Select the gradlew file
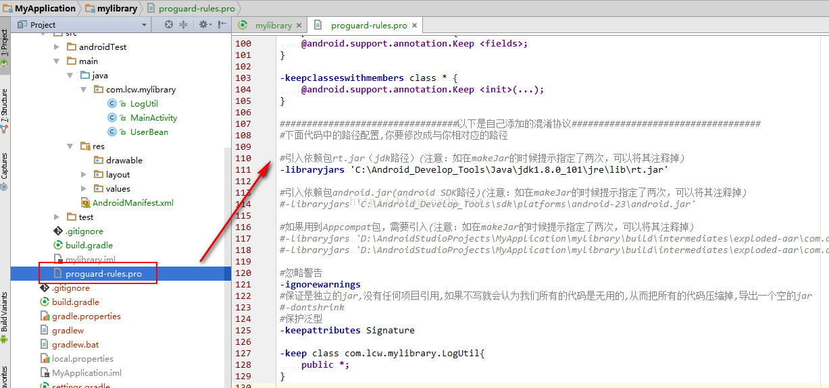The image size is (829, 388). pyautogui.click(x=68, y=330)
